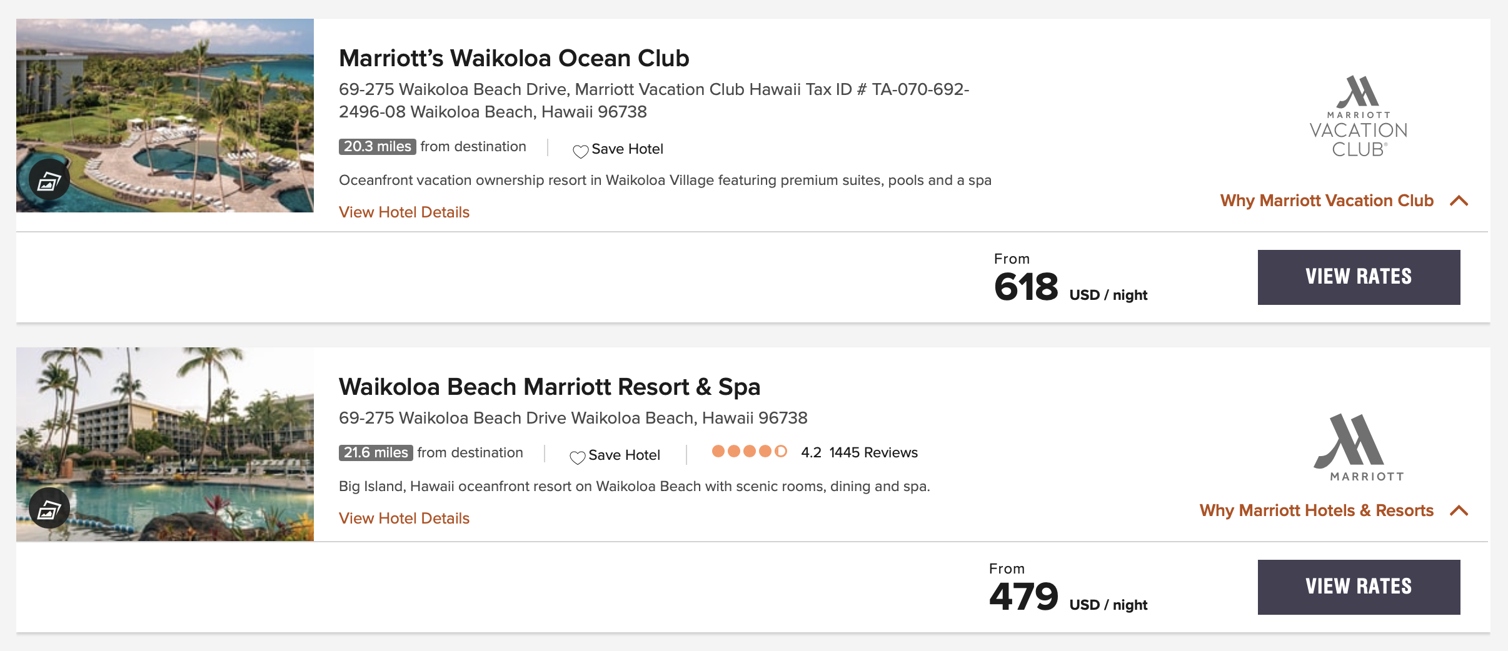Click the 20.3 miles distance badge

click(x=376, y=146)
